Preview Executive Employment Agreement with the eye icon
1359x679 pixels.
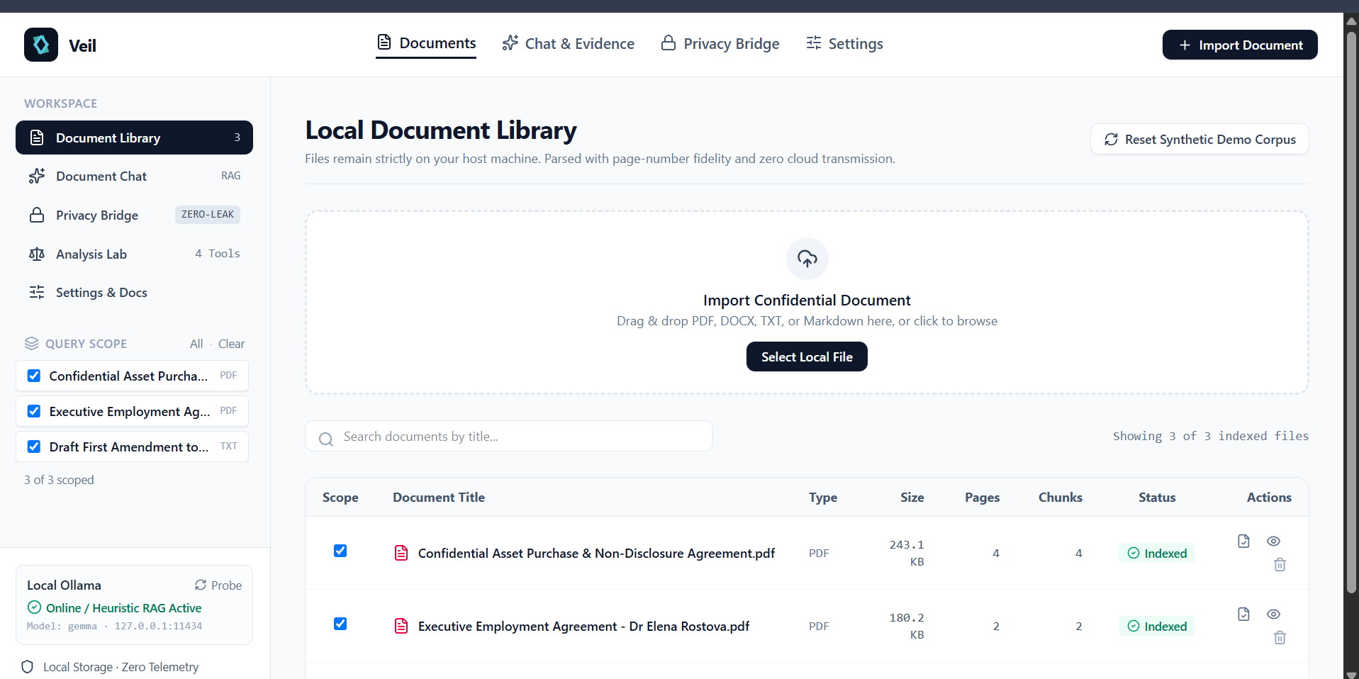(x=1273, y=614)
